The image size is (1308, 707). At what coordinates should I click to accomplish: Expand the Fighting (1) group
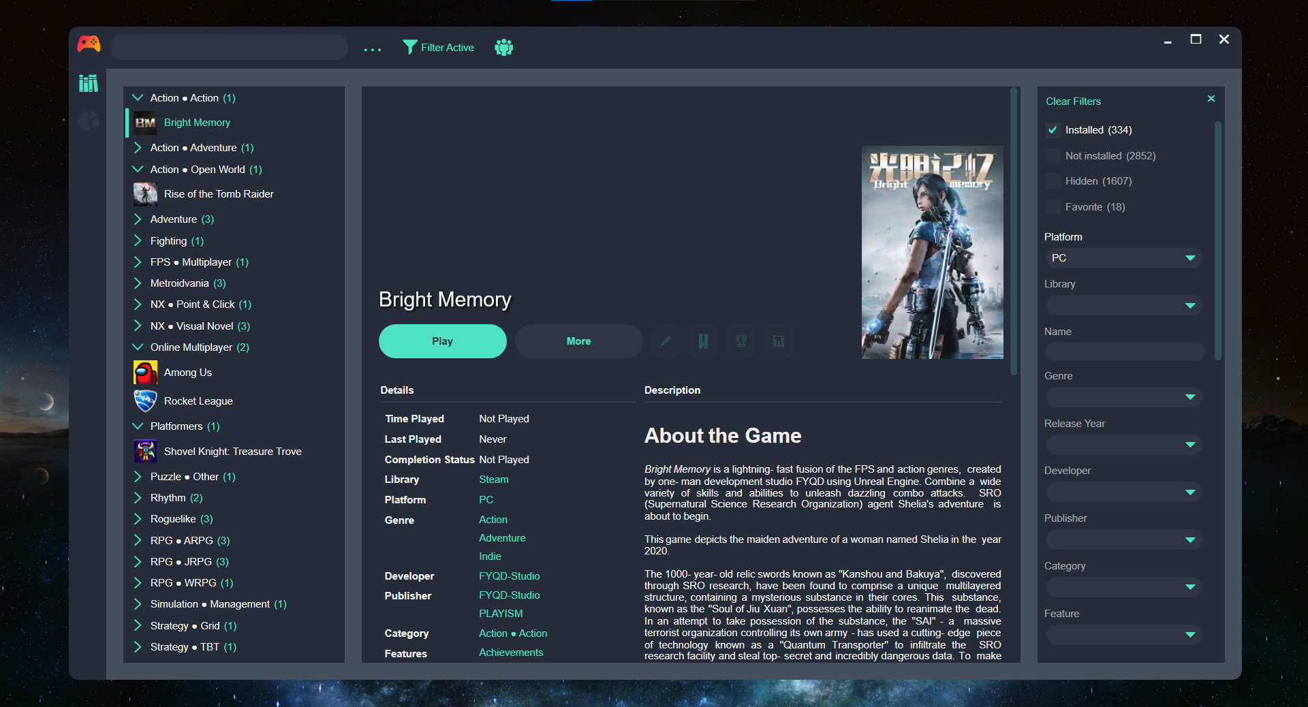138,241
